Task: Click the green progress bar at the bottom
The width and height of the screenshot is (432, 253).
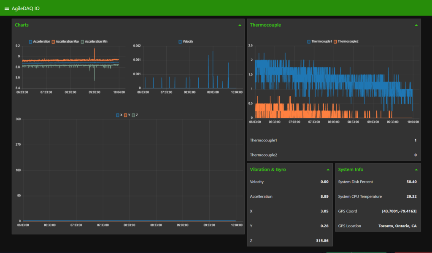Action: (x=356, y=251)
